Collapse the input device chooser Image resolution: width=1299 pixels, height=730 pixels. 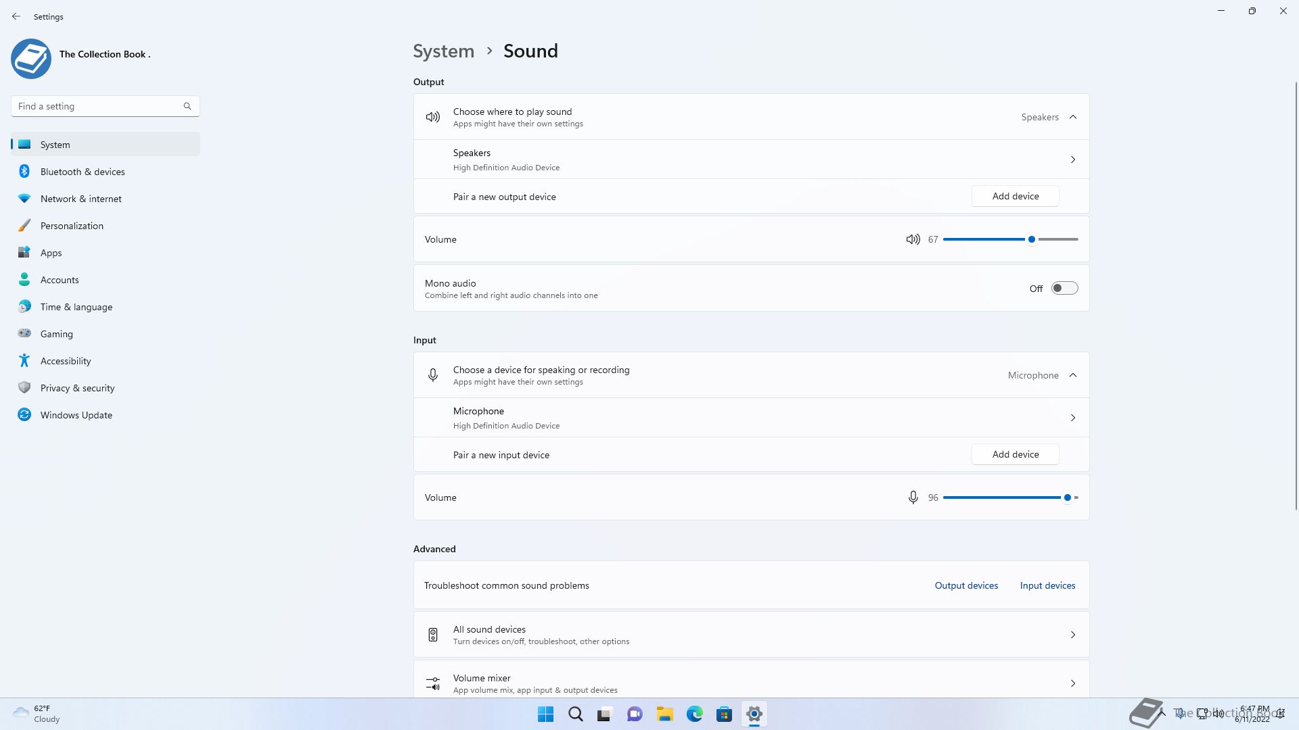[1073, 375]
